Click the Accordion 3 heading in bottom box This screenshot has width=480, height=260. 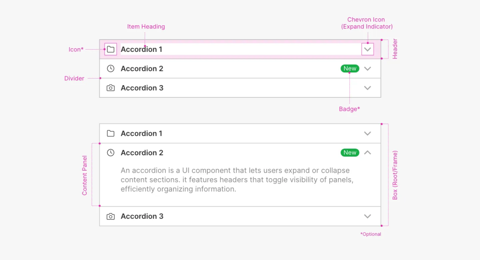[x=142, y=217]
